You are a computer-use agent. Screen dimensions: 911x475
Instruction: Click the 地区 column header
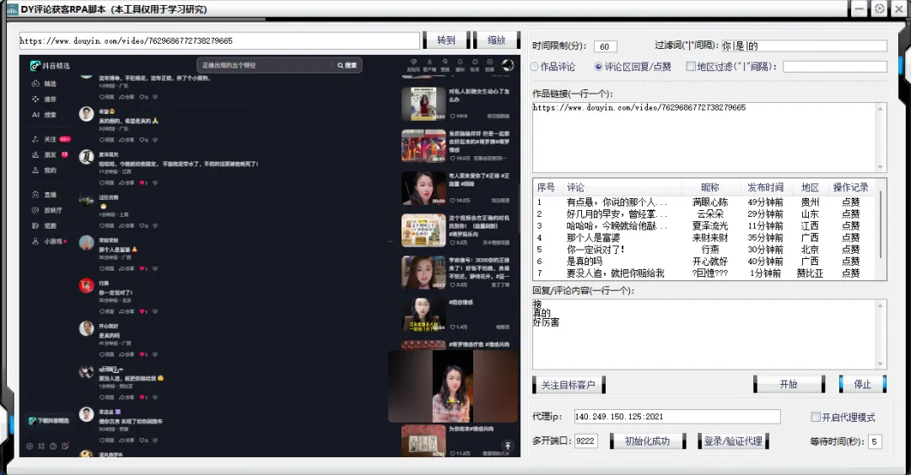pos(810,187)
